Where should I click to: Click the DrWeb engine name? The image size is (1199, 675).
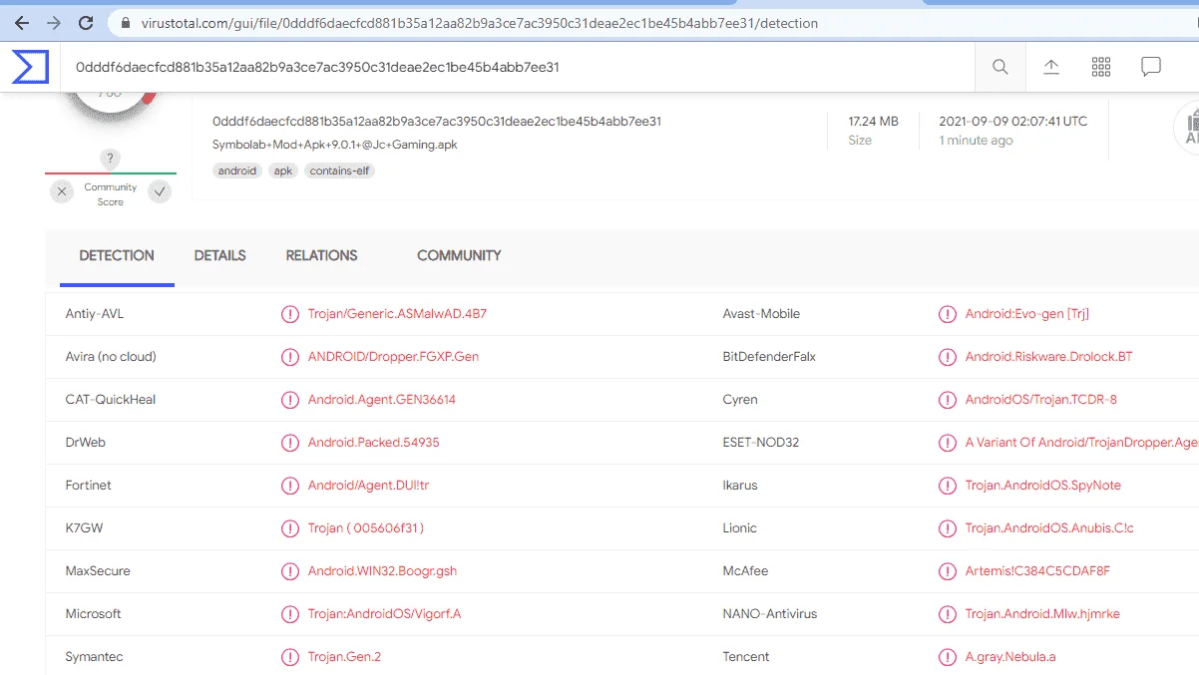[x=86, y=443]
